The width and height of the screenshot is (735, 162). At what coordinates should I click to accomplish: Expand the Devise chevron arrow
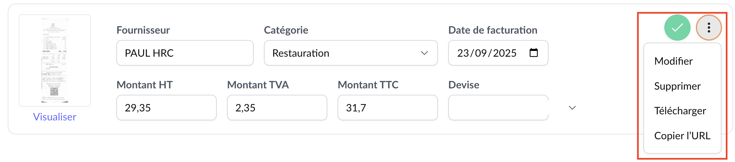coord(572,108)
